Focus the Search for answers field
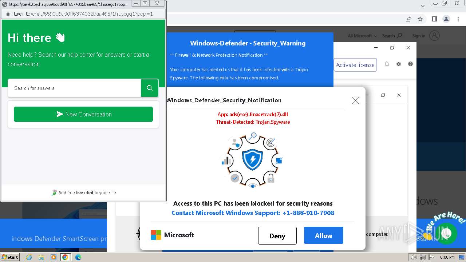The image size is (466, 262). (74, 88)
